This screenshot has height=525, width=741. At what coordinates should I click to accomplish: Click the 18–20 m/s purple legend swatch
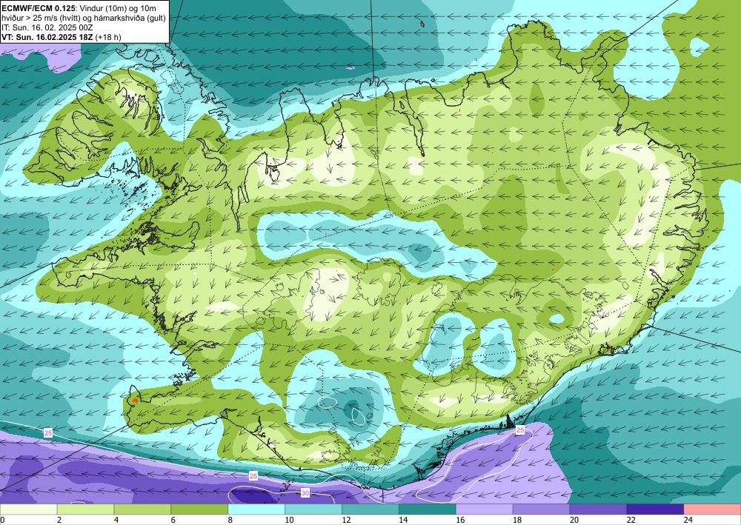tap(541, 509)
